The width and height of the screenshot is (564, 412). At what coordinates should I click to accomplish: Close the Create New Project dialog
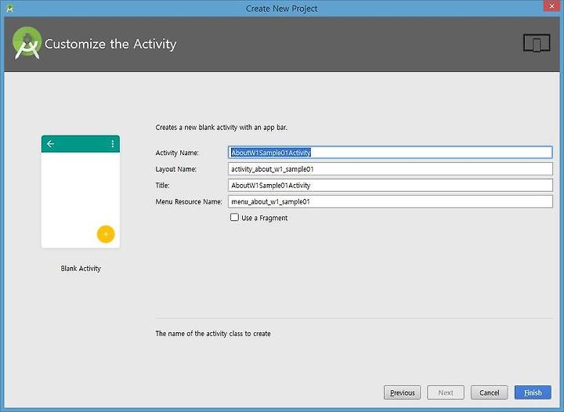coord(551,6)
